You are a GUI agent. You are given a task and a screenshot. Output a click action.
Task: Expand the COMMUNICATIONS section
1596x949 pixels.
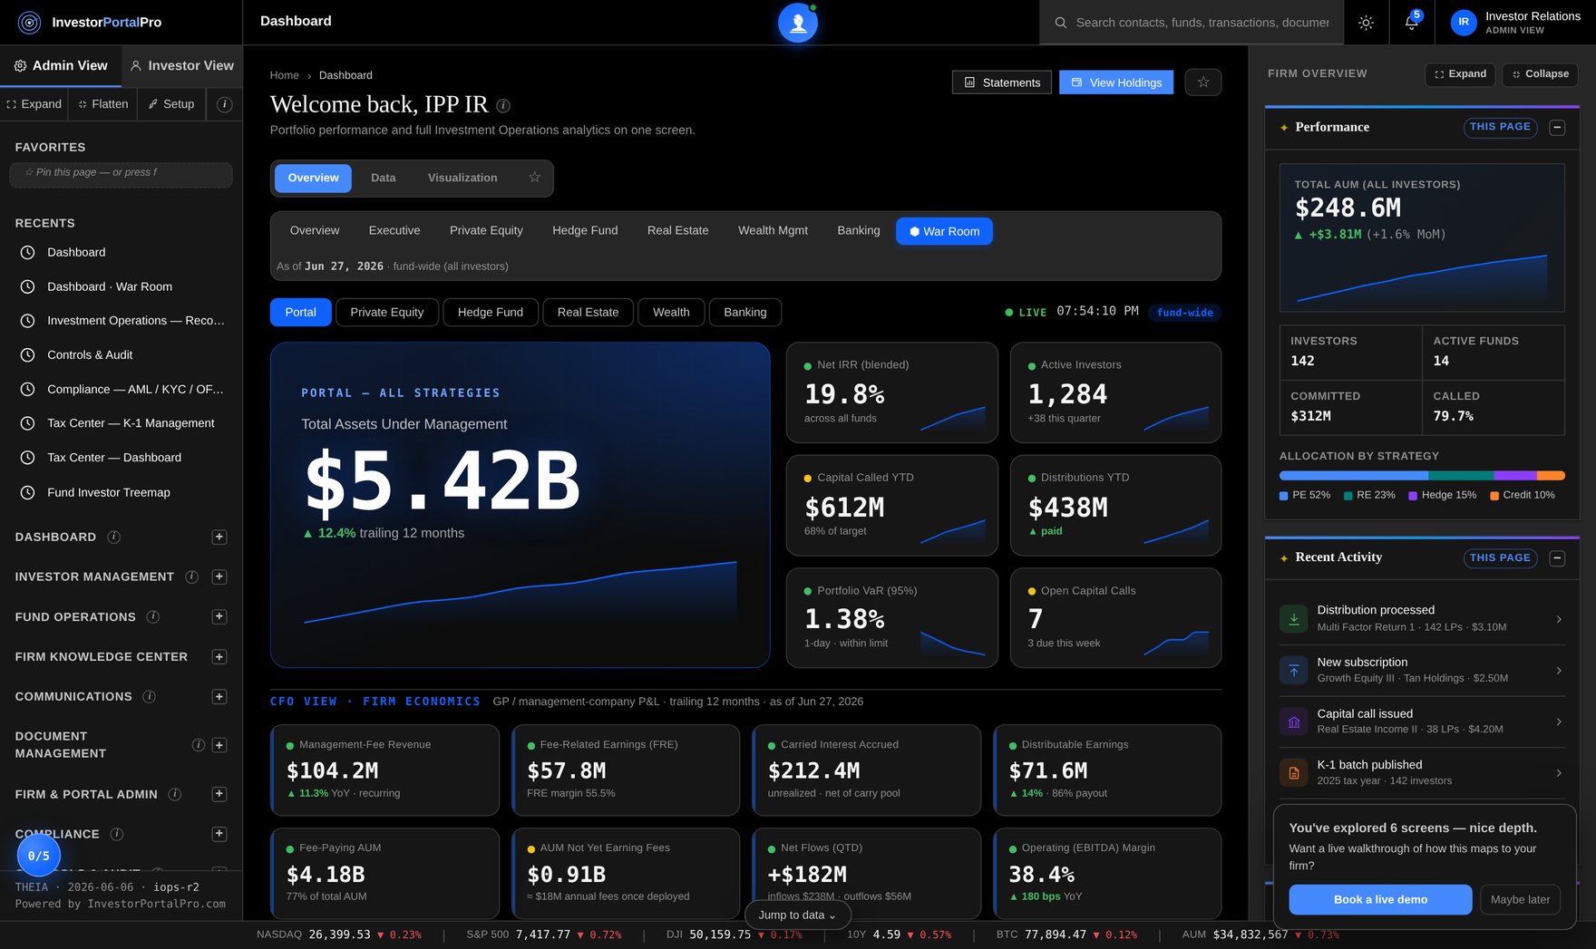219,696
